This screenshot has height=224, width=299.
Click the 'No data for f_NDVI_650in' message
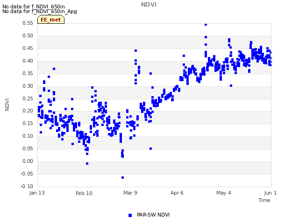tap(34, 7)
